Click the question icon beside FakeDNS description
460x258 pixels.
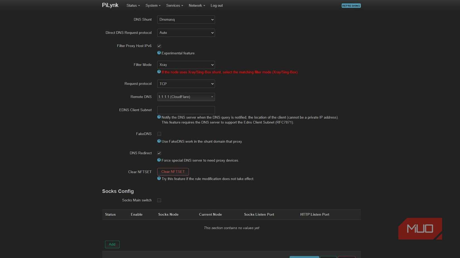159,141
